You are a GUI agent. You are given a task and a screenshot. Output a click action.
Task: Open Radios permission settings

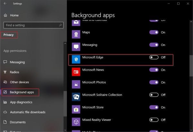tap(15, 72)
